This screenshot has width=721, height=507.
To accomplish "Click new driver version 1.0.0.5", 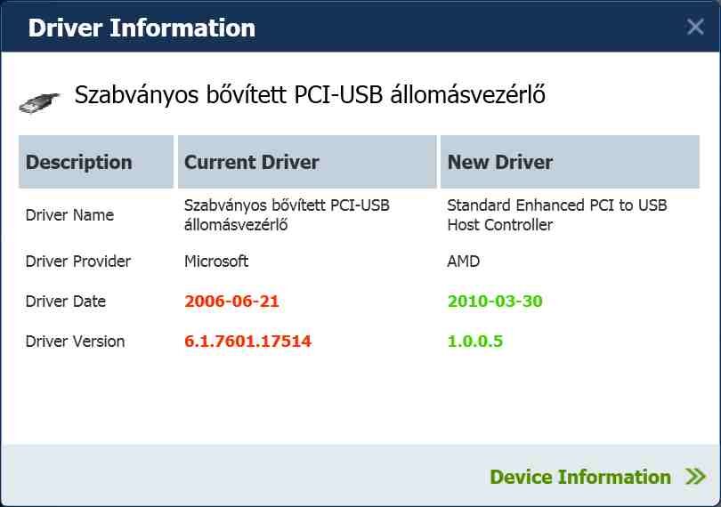I will tap(475, 342).
